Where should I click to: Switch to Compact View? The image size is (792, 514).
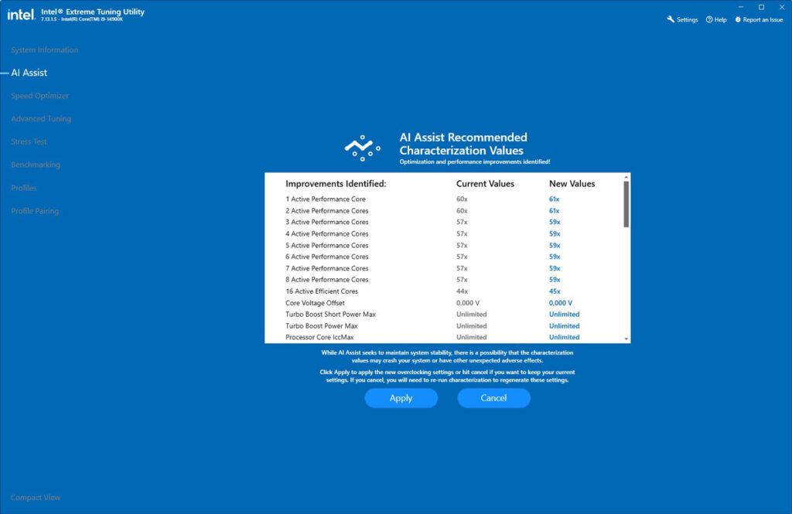[x=35, y=497]
